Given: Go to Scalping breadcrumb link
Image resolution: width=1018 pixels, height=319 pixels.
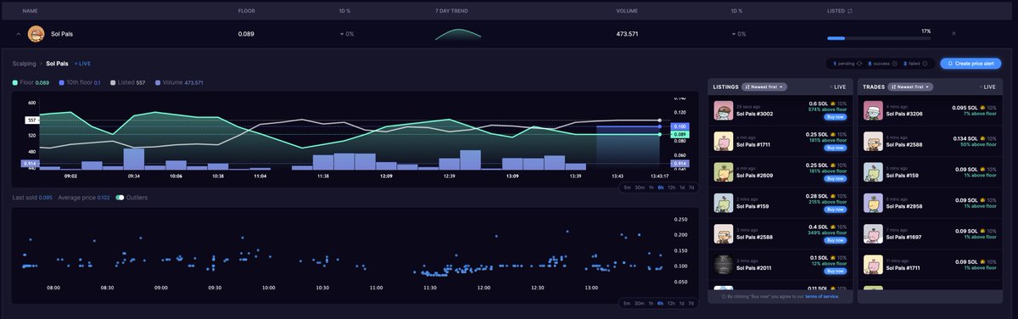Looking at the screenshot, I should point(24,64).
